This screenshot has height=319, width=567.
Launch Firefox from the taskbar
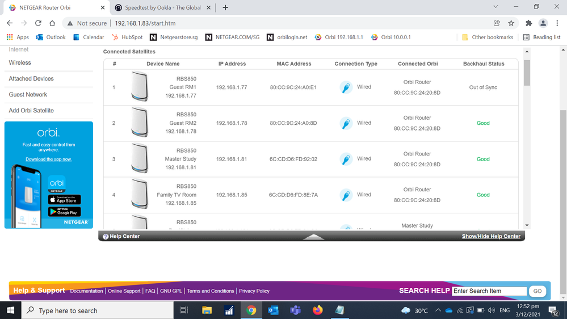click(317, 310)
